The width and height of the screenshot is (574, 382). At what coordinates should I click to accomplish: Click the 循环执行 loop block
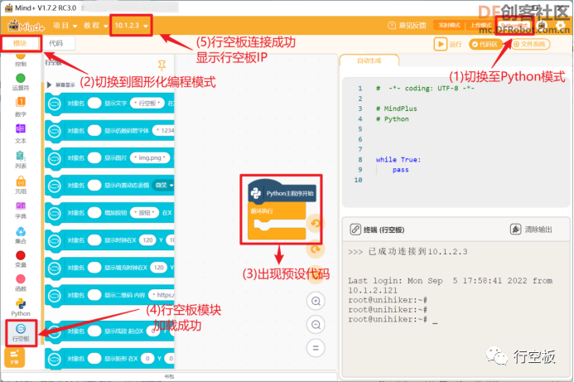(277, 221)
